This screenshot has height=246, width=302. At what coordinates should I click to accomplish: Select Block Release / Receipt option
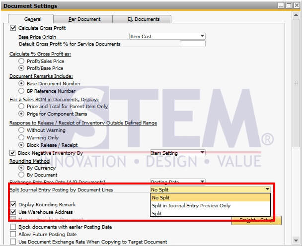21,145
